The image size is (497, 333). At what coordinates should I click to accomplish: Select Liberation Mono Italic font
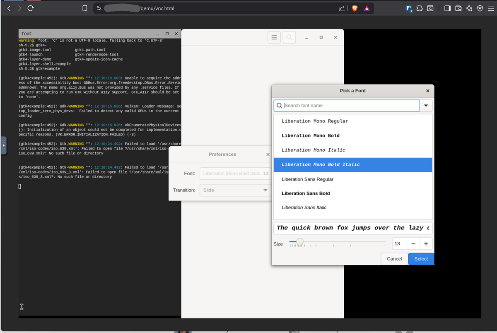point(353,150)
